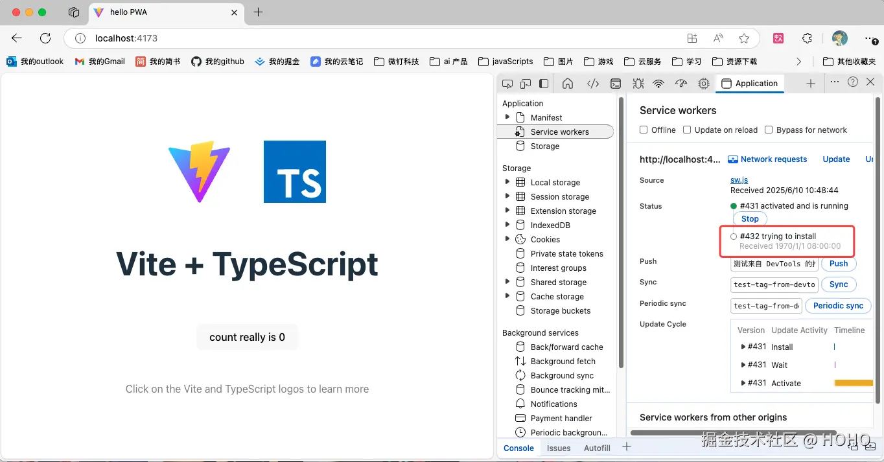Viewport: 884px width, 462px height.
Task: Enable the Bypass for network checkbox
Action: point(769,130)
